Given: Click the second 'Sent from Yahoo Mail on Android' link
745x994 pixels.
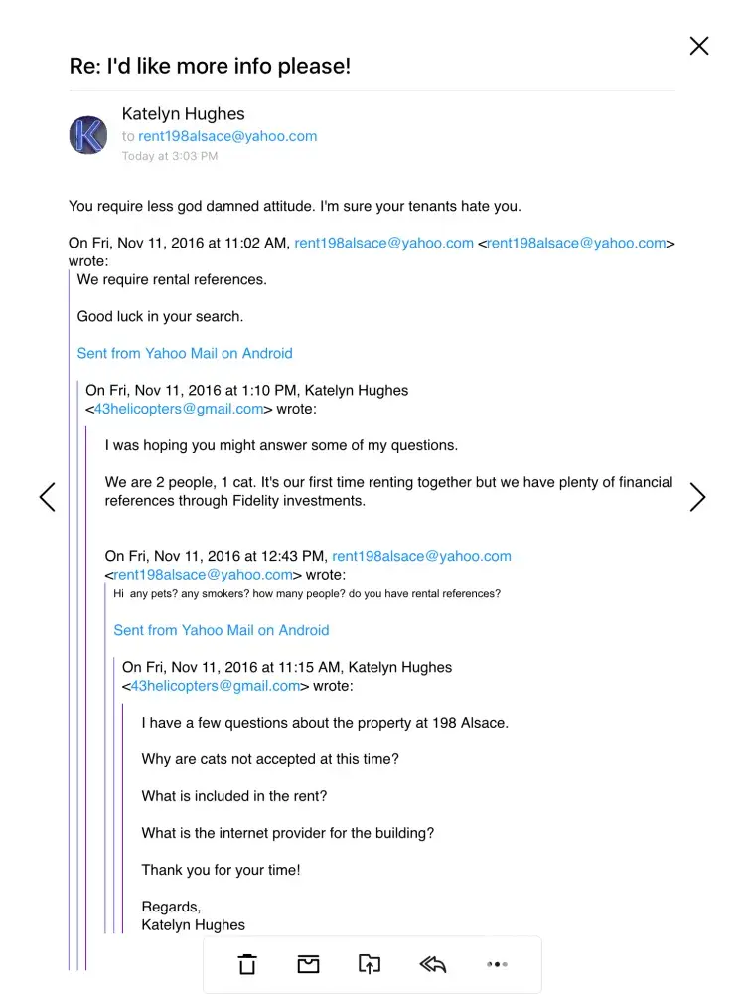Looking at the screenshot, I should (222, 630).
